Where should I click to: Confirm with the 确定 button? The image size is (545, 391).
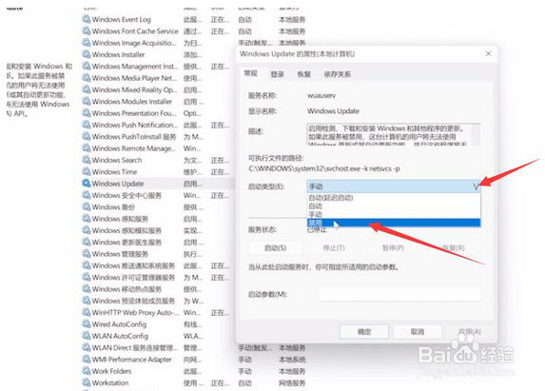(364, 332)
